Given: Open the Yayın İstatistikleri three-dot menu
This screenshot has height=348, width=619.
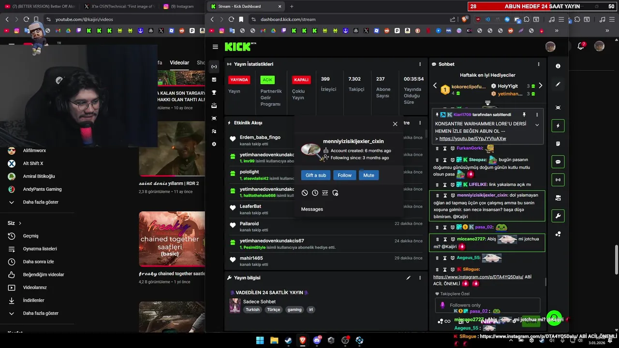Looking at the screenshot, I should [420, 64].
